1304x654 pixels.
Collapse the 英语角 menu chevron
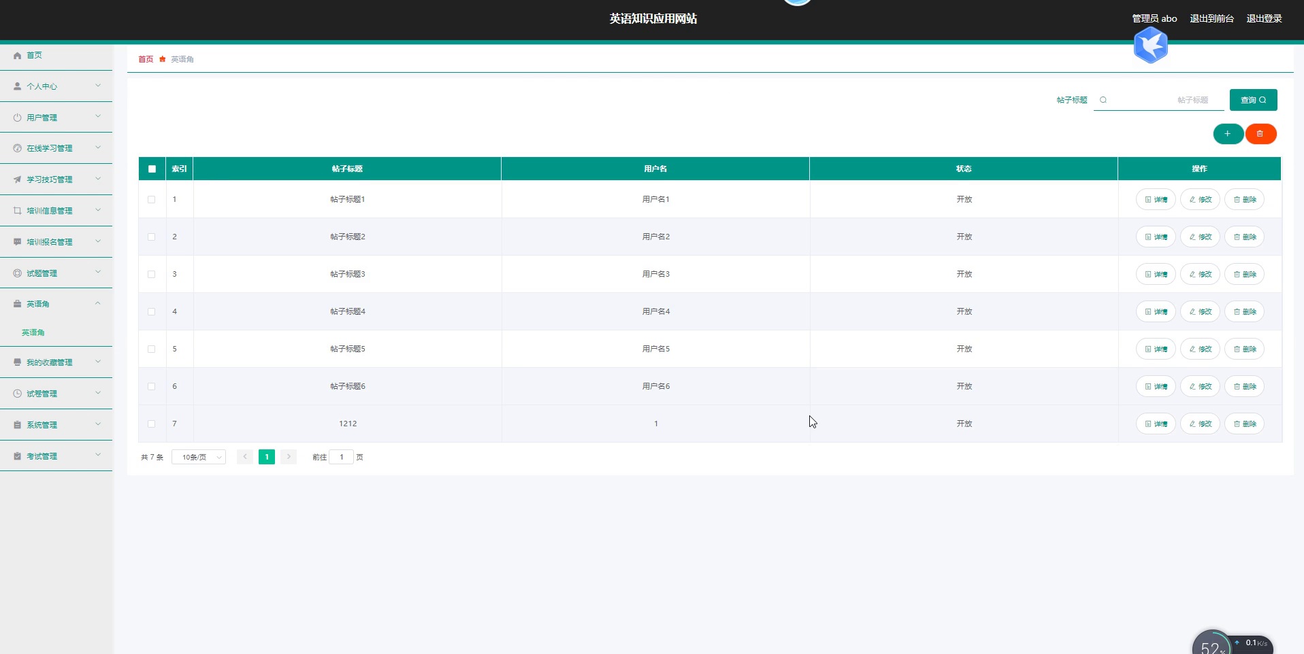[x=98, y=303]
